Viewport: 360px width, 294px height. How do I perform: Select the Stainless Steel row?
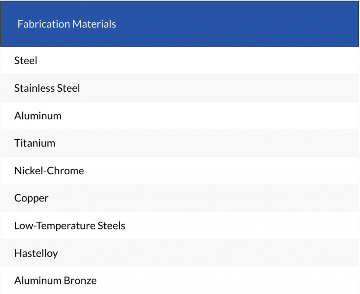coord(180,88)
